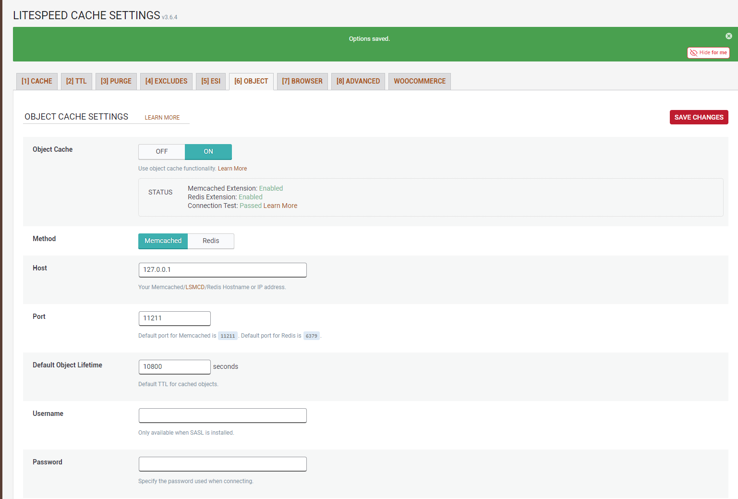Open the [7] Browser tab

(x=302, y=81)
